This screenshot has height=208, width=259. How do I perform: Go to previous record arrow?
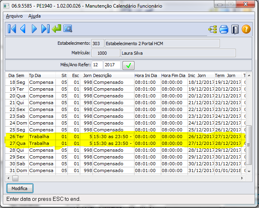point(23,29)
